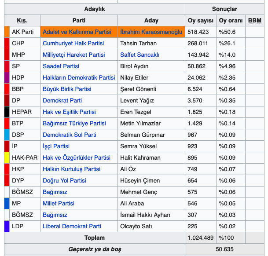Click the BBM column header link
This screenshot has height=256, width=268.
tap(254, 21)
